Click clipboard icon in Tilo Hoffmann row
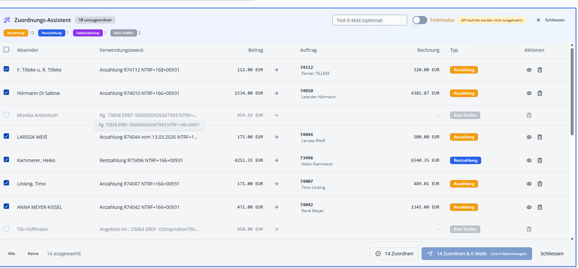This screenshot has height=268, width=578. 529,229
